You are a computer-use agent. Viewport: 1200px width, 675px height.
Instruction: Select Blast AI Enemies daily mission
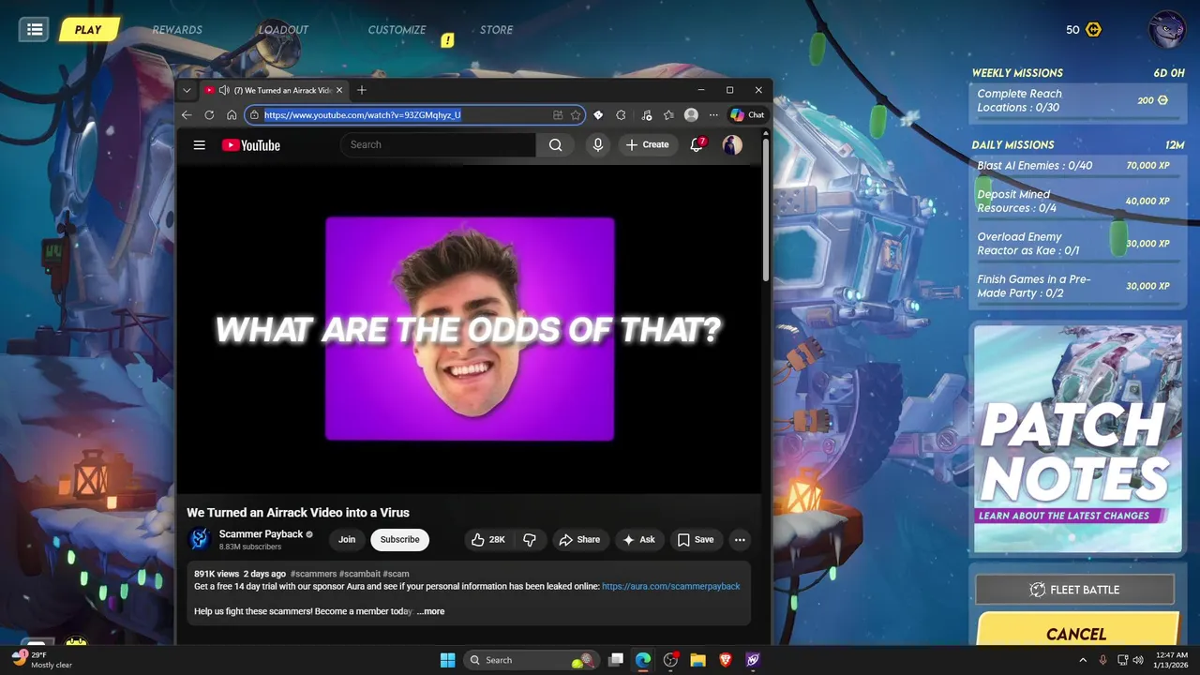coord(1075,167)
